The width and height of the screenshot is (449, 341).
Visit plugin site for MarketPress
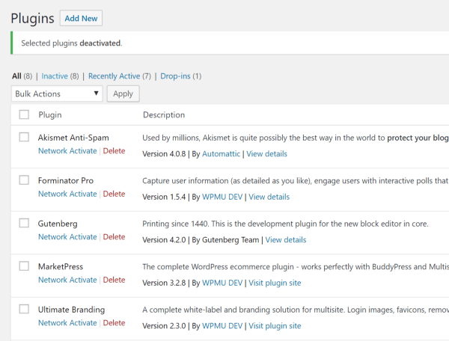(x=275, y=283)
